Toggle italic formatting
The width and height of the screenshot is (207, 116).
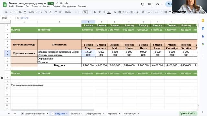[x=100, y=12]
